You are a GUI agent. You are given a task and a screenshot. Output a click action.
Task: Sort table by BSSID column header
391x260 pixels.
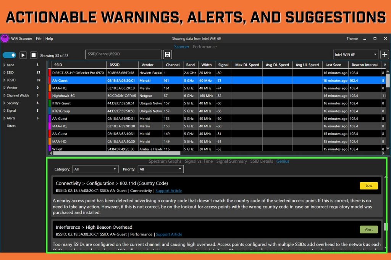point(123,65)
